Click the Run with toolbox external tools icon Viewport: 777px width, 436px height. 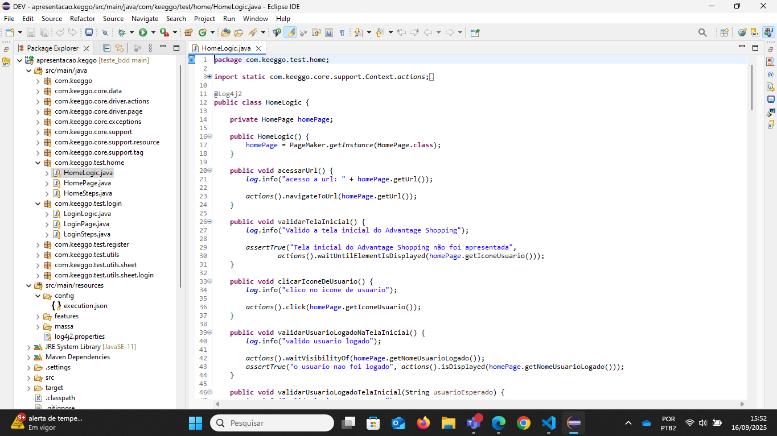[165, 32]
